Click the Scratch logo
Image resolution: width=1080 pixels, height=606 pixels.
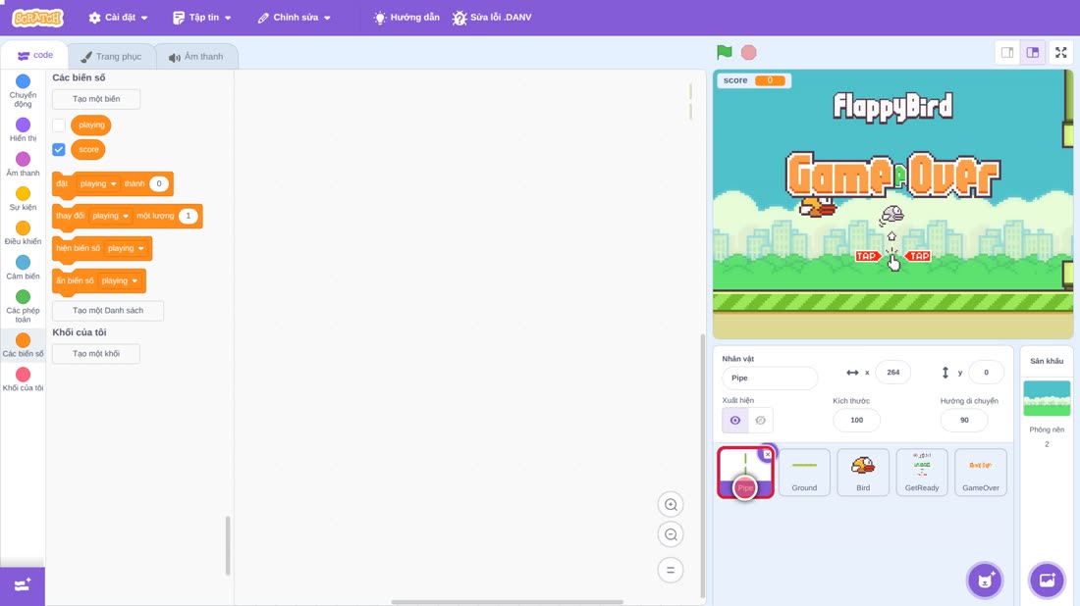pos(38,18)
